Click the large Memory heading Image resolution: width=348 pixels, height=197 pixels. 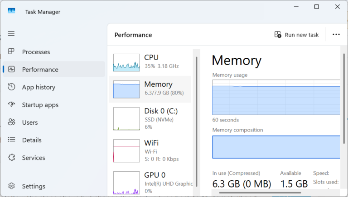click(x=237, y=61)
